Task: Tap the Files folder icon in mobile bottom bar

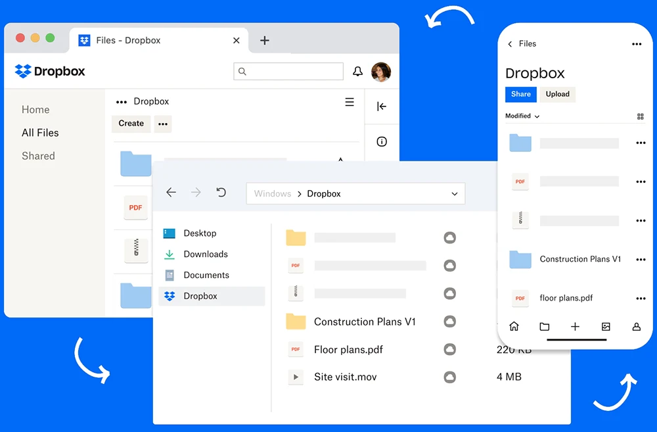Action: coord(545,326)
